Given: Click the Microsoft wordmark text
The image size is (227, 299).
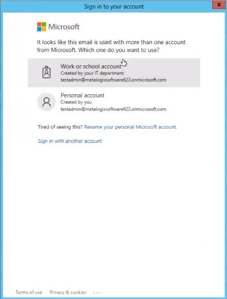Looking at the screenshot, I should pyautogui.click(x=64, y=27).
